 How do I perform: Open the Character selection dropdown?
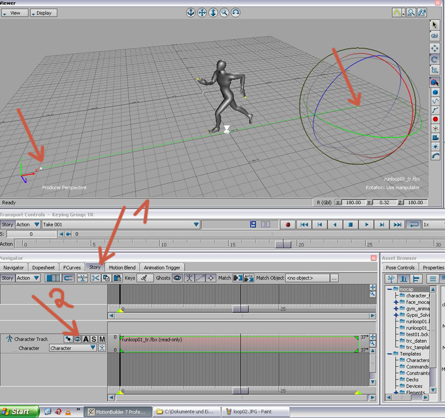(x=93, y=348)
